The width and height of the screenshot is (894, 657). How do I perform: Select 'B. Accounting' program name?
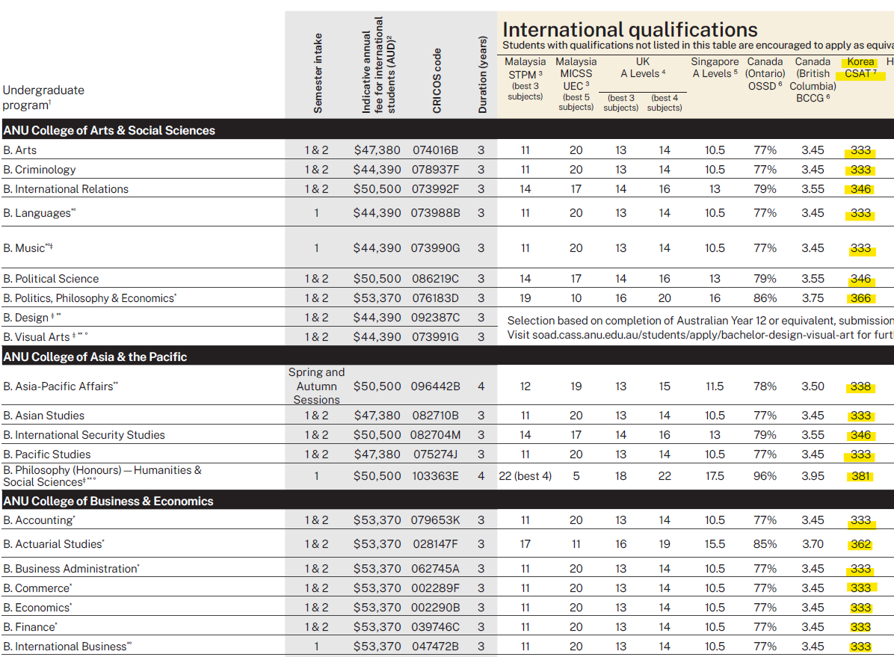[x=39, y=520]
